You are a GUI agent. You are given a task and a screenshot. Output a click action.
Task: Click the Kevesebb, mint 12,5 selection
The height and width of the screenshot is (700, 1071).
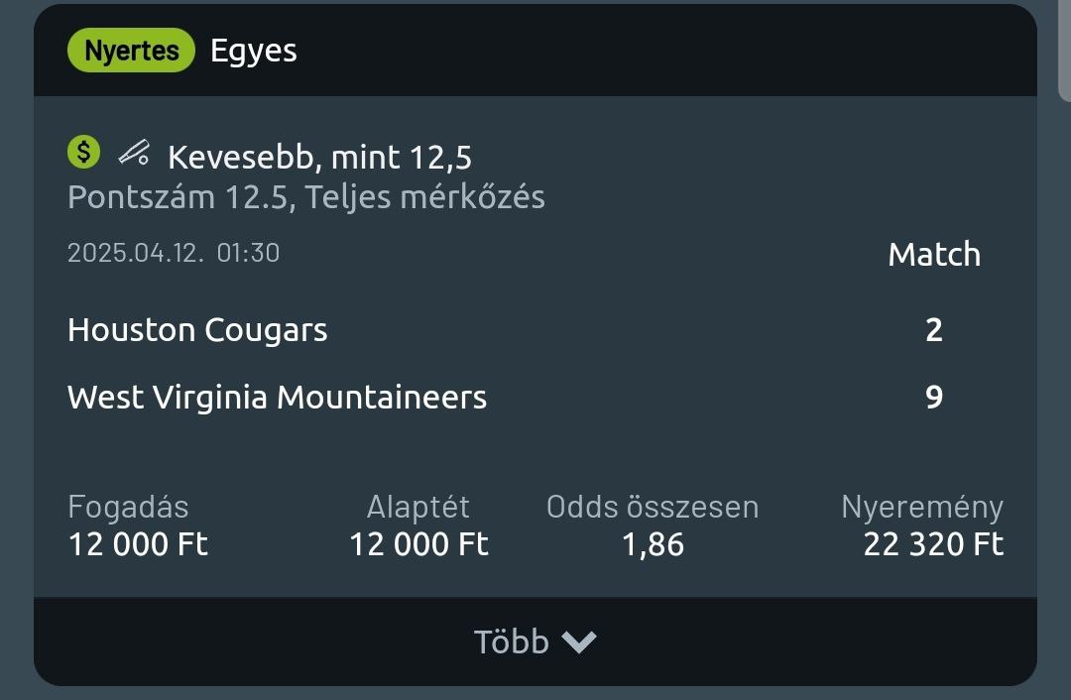[x=319, y=157]
